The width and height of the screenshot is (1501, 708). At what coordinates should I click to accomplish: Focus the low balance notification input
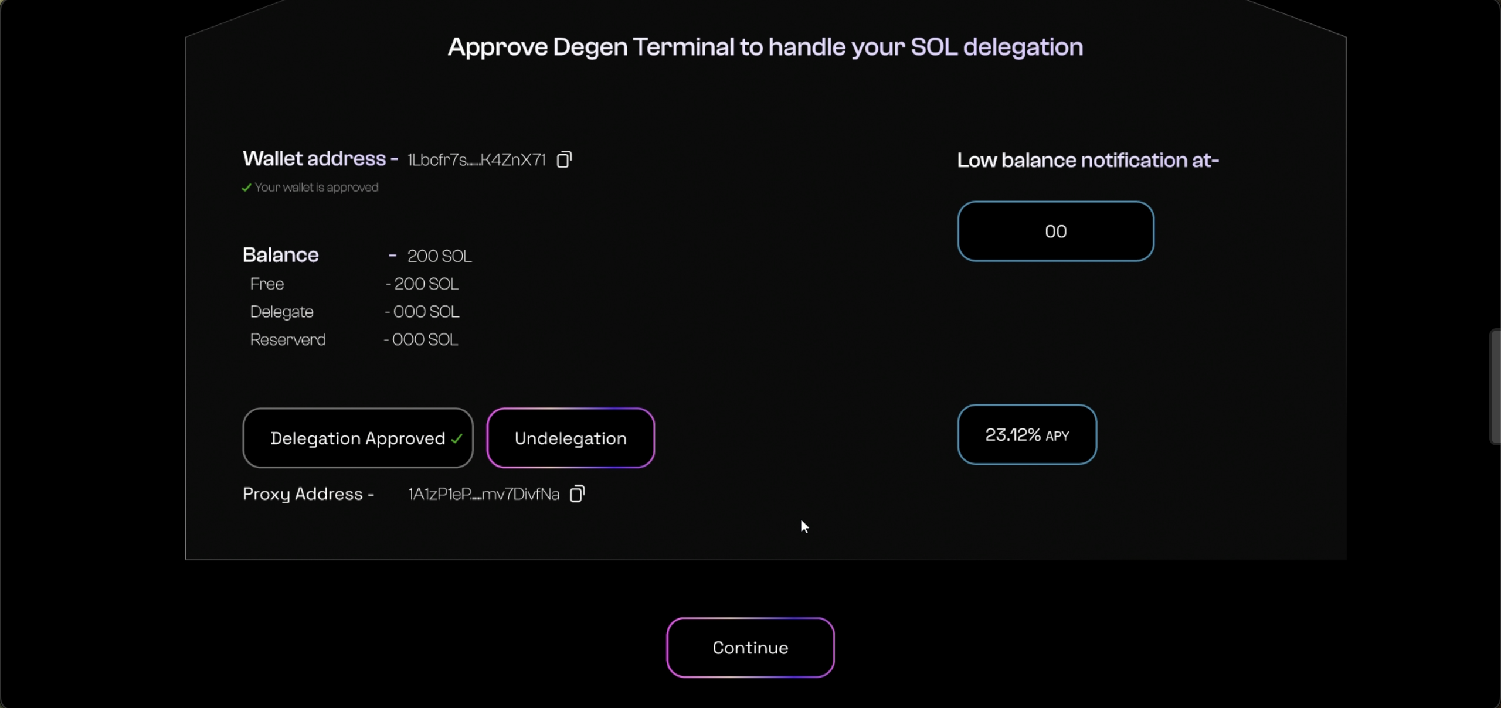pyautogui.click(x=1055, y=232)
